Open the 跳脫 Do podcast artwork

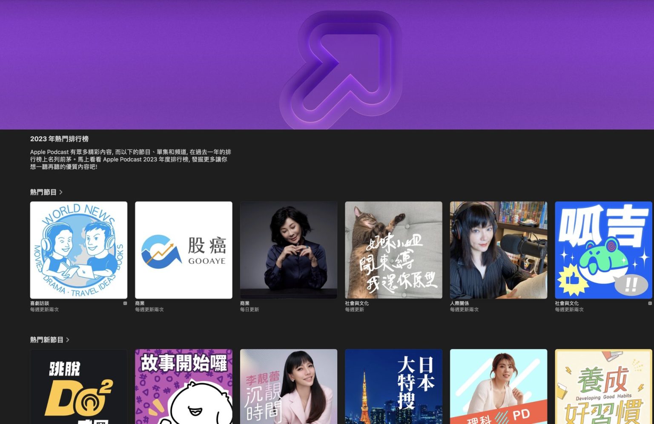click(79, 387)
